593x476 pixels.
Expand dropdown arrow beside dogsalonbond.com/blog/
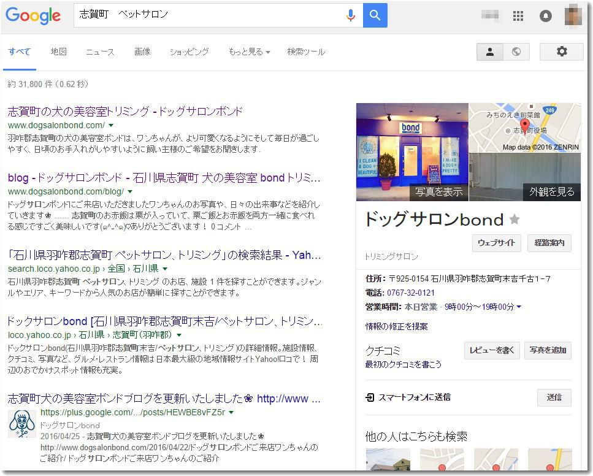click(130, 192)
